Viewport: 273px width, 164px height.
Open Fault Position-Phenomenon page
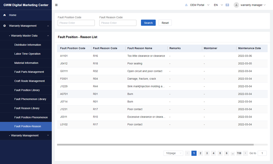[31, 117]
